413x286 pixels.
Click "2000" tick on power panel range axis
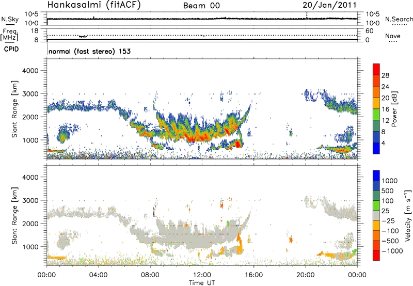[x=30, y=117]
